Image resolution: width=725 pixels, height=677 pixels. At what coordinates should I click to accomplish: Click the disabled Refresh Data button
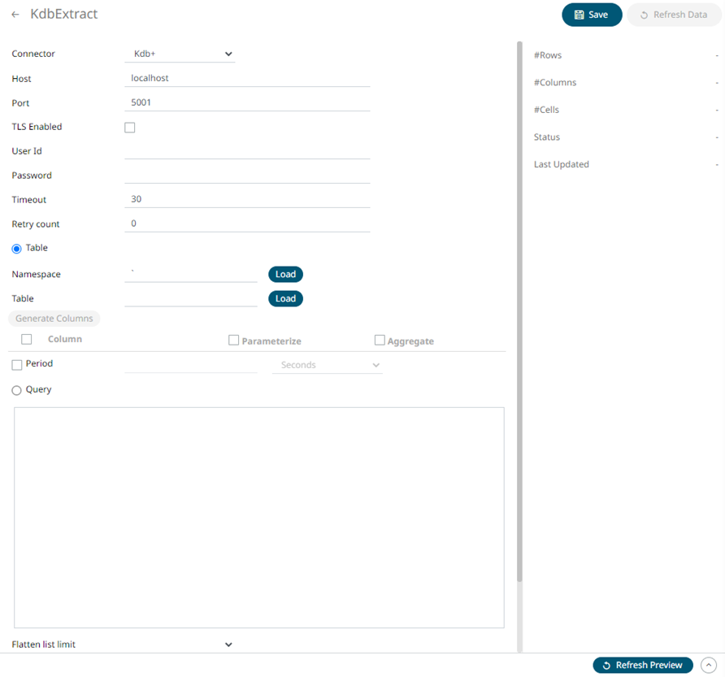[674, 15]
